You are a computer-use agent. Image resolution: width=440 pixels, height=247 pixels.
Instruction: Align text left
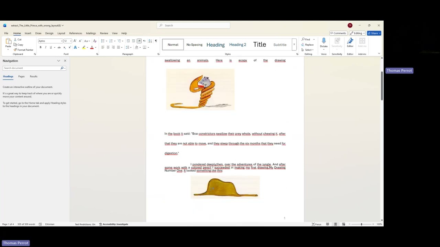click(102, 47)
